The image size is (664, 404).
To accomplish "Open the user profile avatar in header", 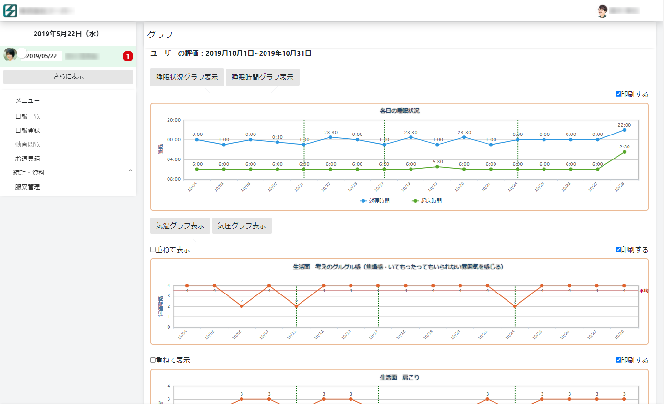I will point(602,11).
